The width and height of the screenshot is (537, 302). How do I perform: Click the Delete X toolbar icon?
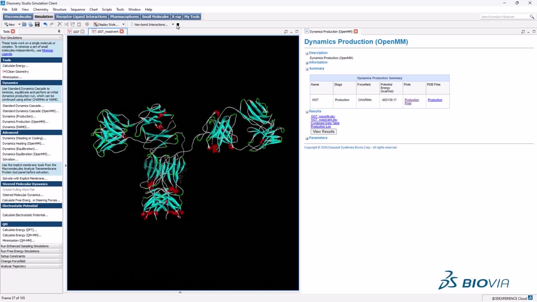60,25
